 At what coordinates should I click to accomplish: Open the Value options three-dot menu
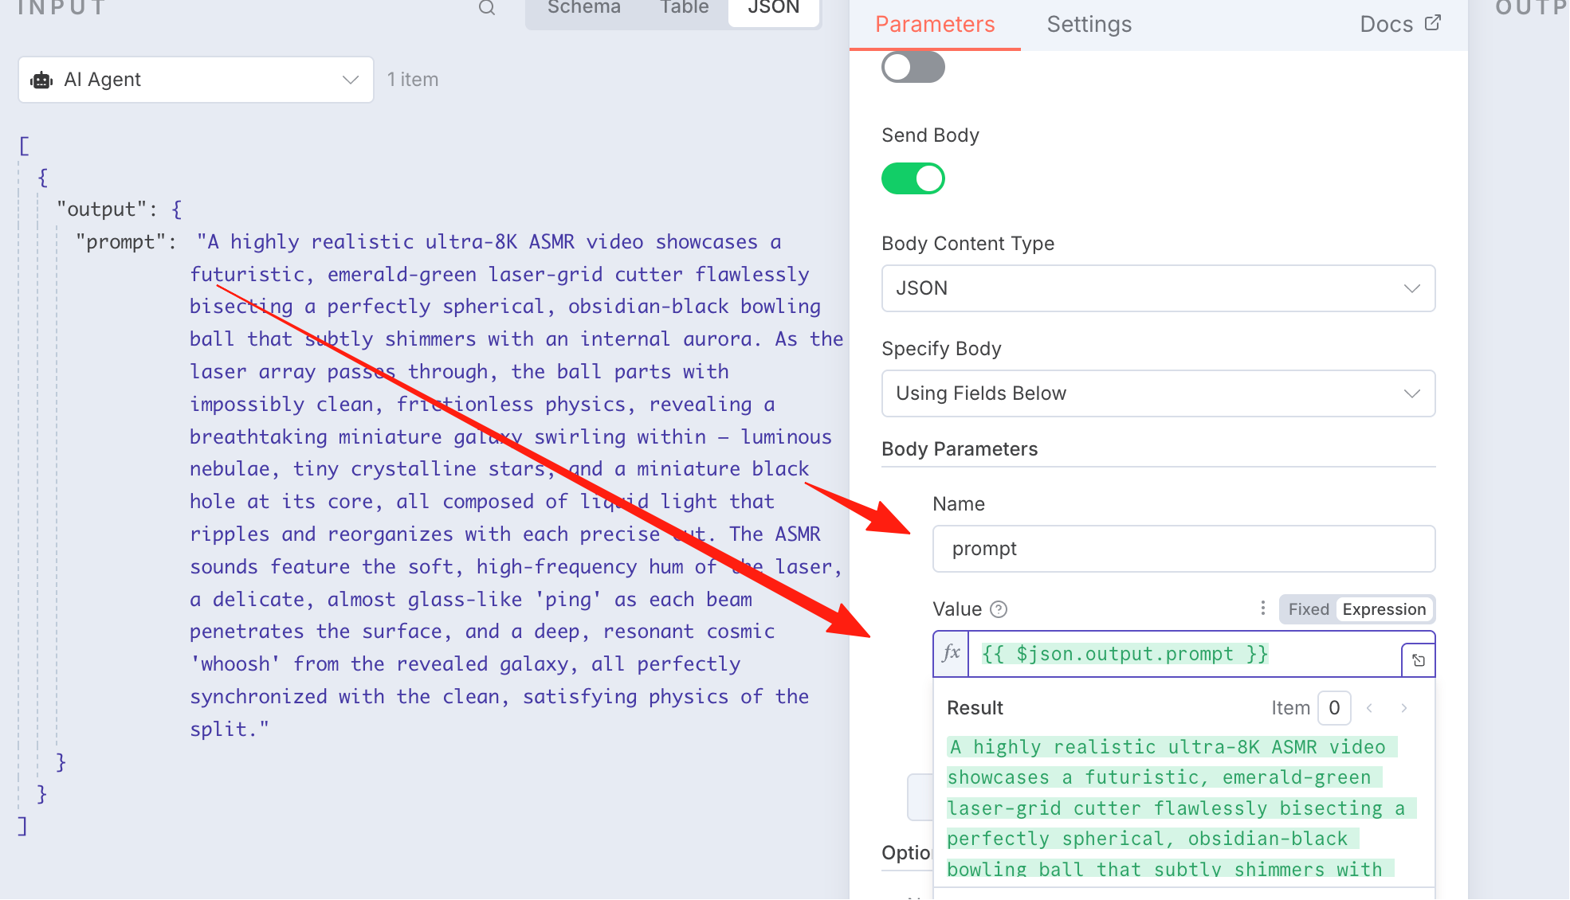(x=1263, y=608)
